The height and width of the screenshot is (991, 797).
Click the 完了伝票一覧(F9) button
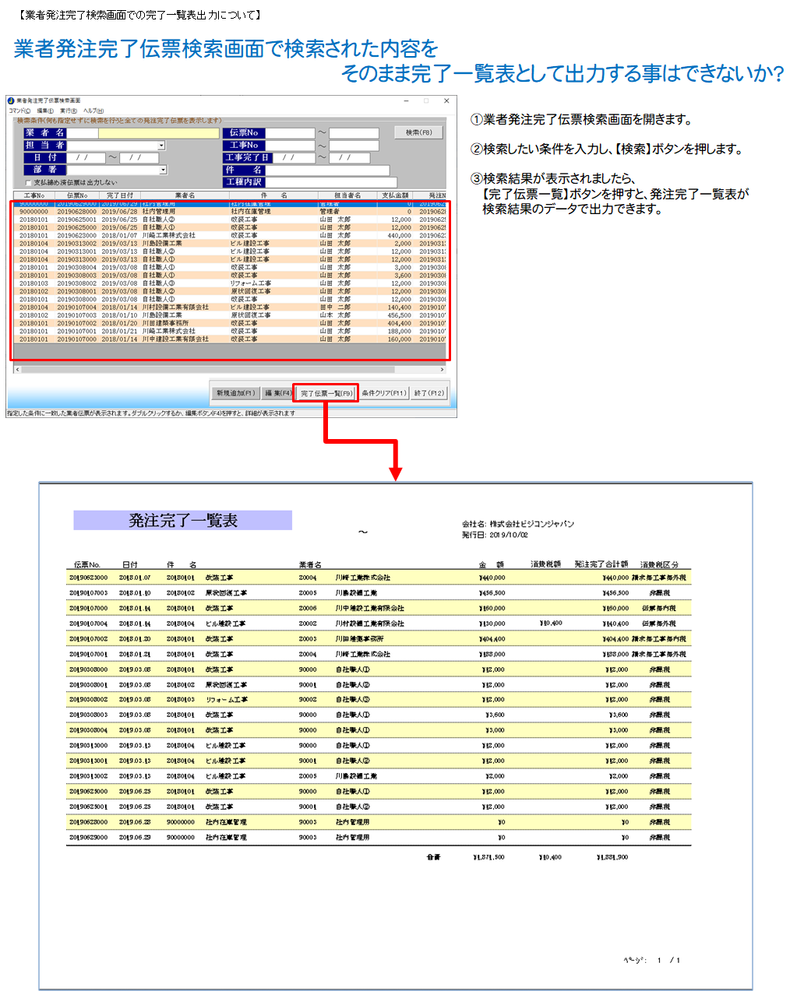326,393
